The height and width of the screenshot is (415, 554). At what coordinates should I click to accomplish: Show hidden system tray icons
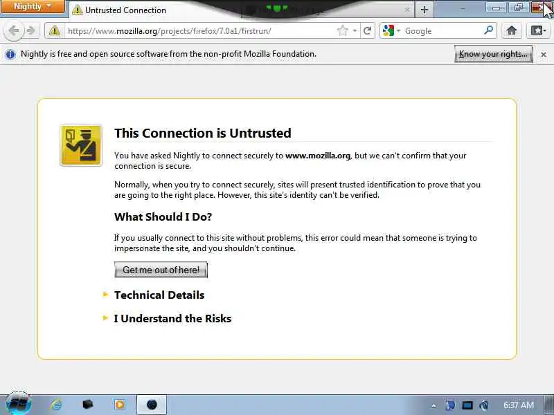[434, 405]
